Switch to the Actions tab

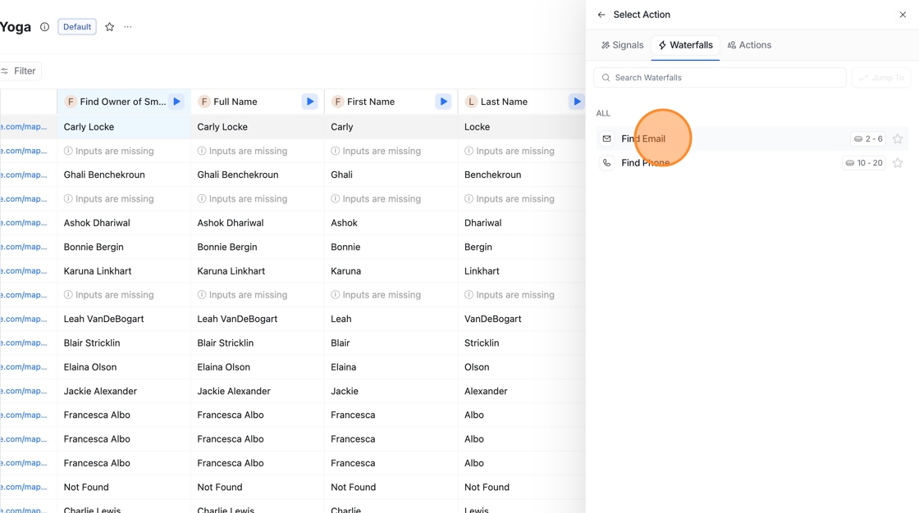pos(750,45)
